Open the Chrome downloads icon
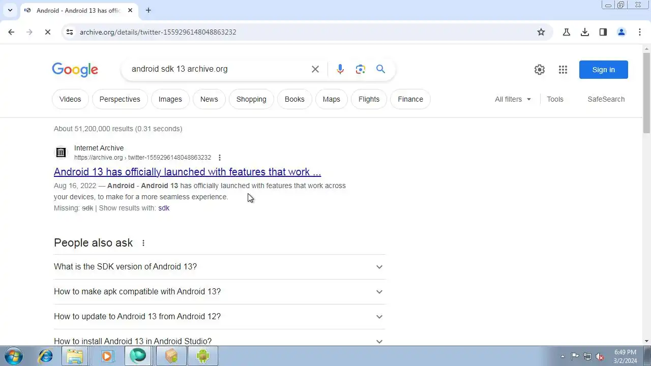The image size is (651, 366). (x=585, y=32)
